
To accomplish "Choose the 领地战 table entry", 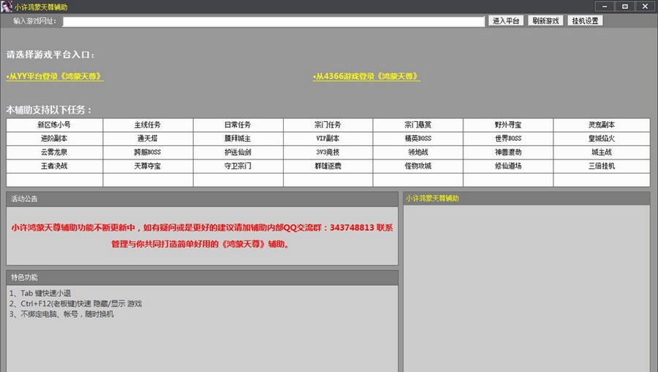I will (x=418, y=152).
